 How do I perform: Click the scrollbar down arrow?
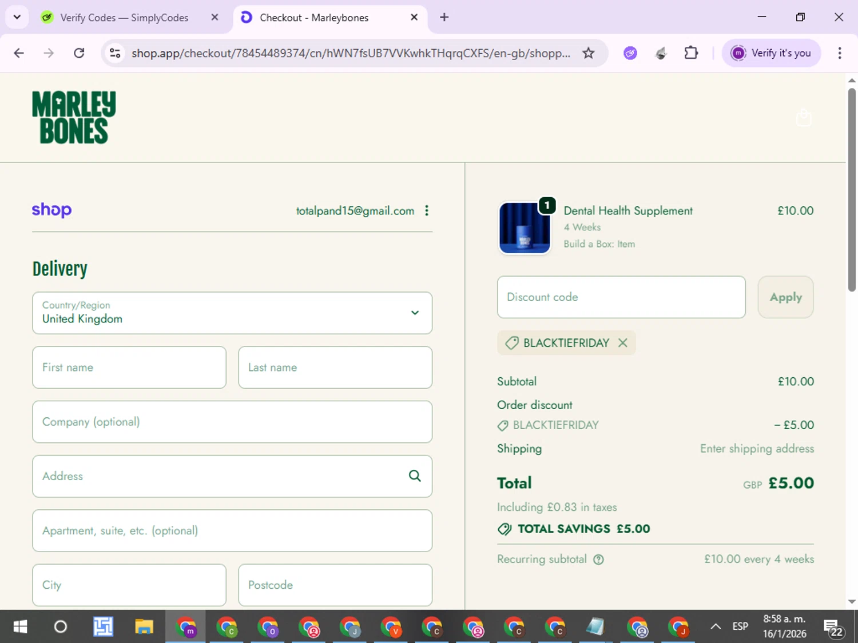pos(852,601)
